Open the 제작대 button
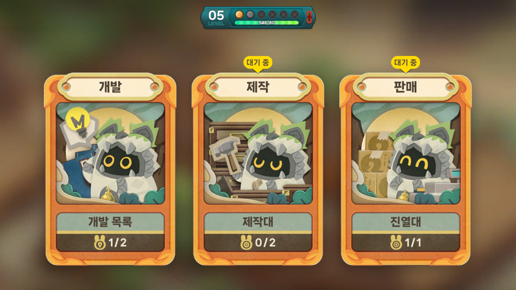The height and width of the screenshot is (290, 516). (x=258, y=222)
